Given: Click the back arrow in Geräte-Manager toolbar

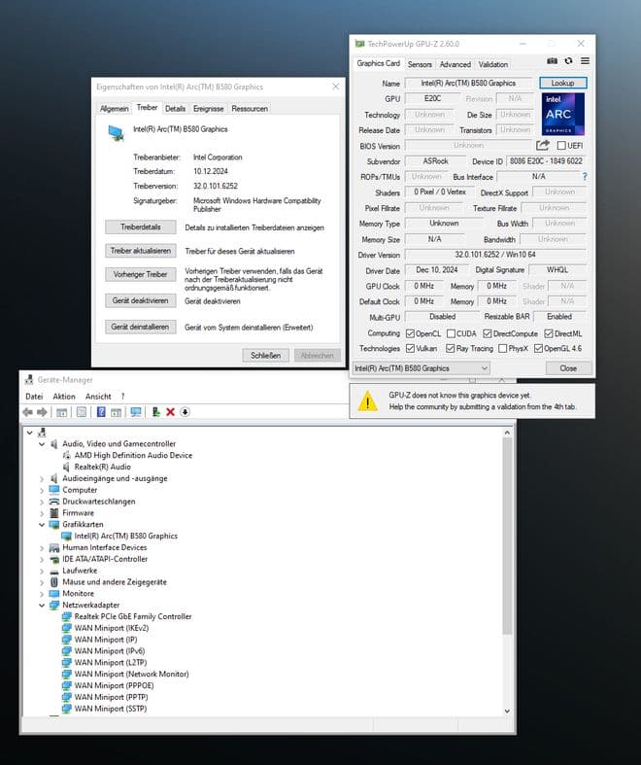Looking at the screenshot, I should click(x=28, y=412).
